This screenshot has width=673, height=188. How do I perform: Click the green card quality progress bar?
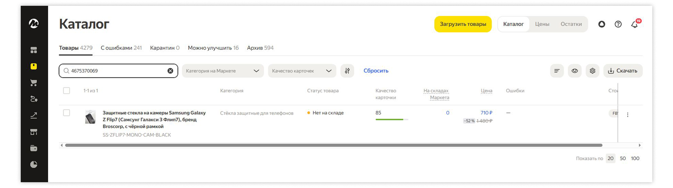pos(392,119)
